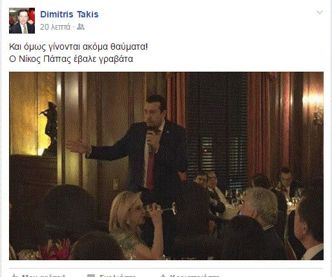Select the text Ο Νίκος Πάπας έβαλε γραβάτα

pyautogui.click(x=71, y=59)
